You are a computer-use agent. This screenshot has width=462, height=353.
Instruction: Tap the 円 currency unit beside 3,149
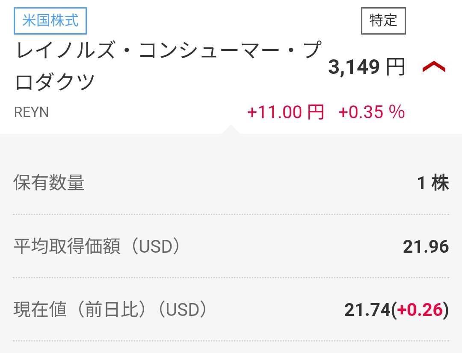point(396,67)
